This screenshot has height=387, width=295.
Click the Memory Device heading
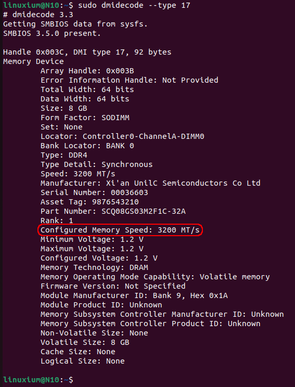point(34,61)
